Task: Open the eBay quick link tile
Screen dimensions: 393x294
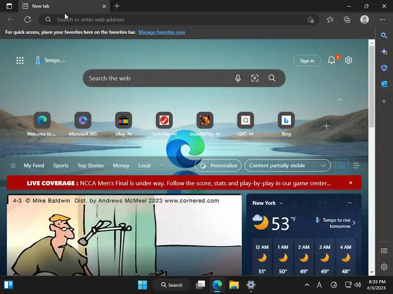Action: coord(123,124)
